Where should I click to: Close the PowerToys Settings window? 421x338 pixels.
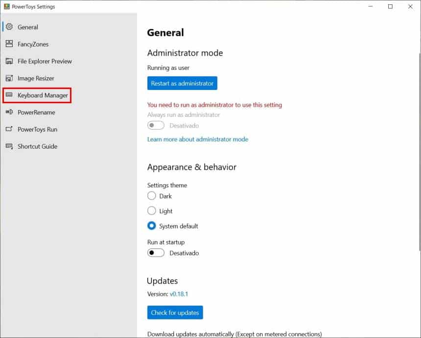point(410,6)
